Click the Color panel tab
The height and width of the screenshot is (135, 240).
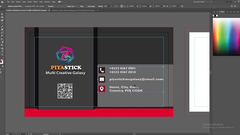click(x=222, y=12)
